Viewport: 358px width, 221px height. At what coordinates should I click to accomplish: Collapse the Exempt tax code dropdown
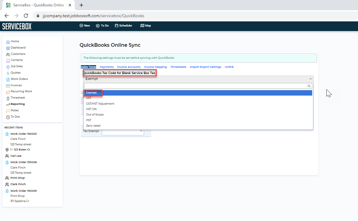coord(310,79)
